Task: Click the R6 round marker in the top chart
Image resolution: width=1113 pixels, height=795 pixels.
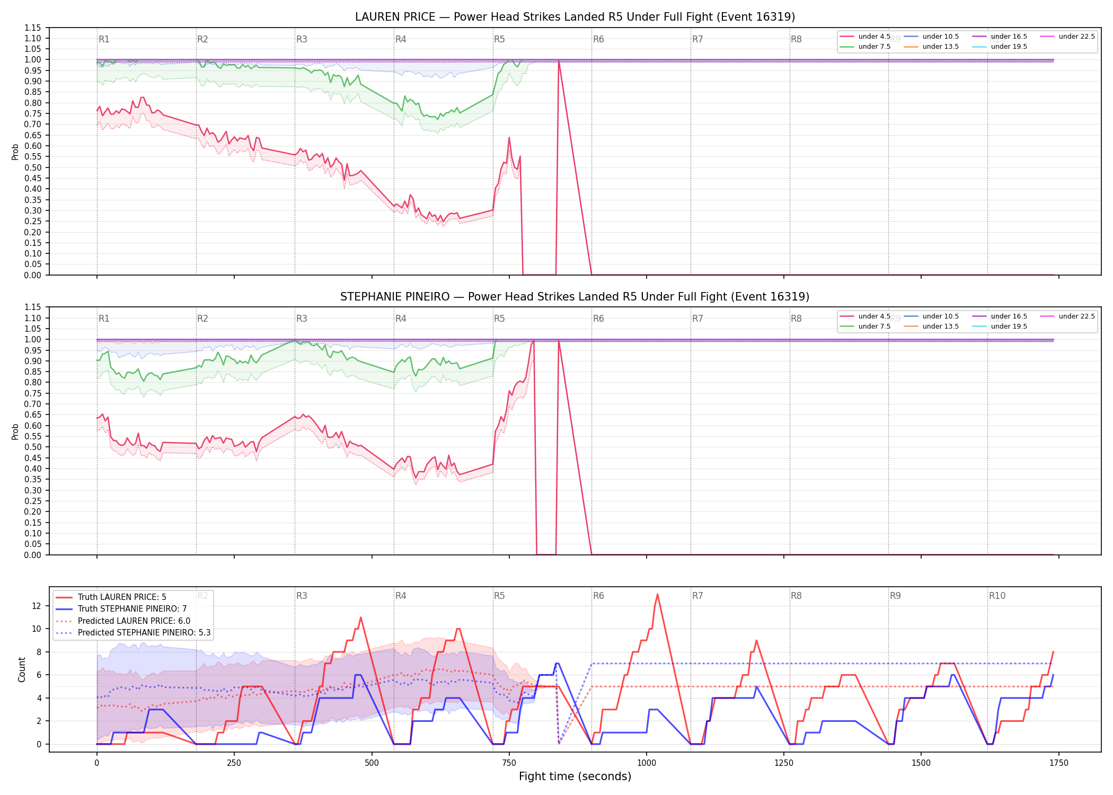Action: pos(598,39)
